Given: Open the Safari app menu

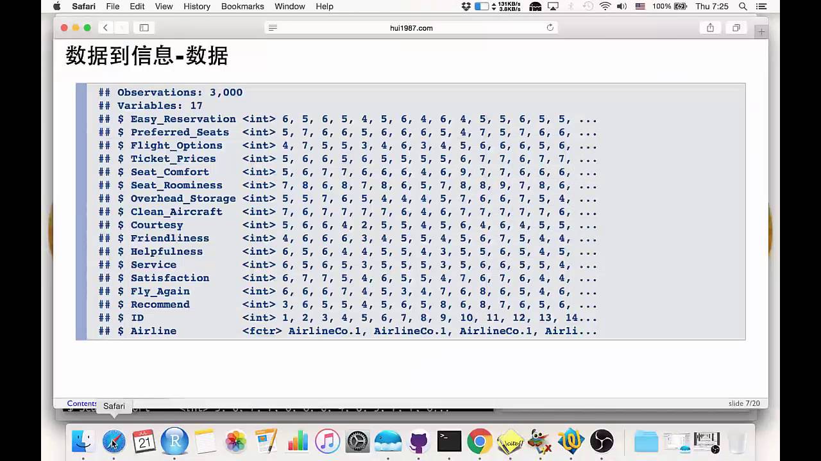Looking at the screenshot, I should [x=84, y=6].
